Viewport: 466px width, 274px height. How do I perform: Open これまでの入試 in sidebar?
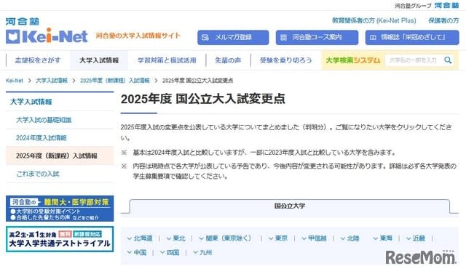tap(38, 174)
